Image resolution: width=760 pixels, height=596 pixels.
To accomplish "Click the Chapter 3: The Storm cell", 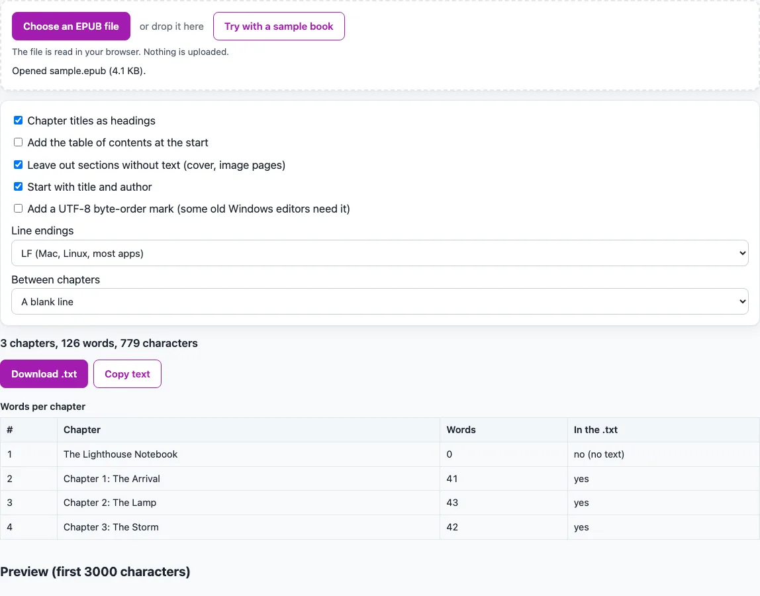I will pos(248,527).
